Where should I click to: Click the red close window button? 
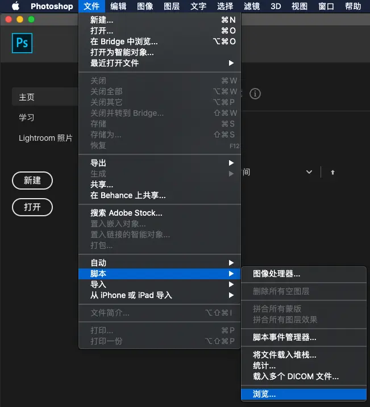click(9, 19)
